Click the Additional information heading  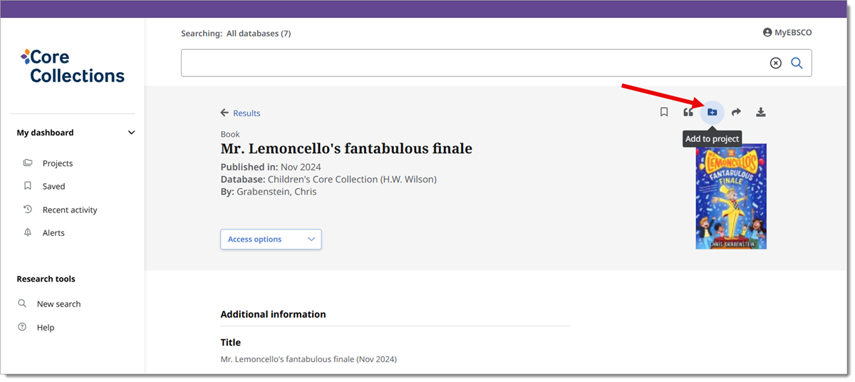click(273, 314)
